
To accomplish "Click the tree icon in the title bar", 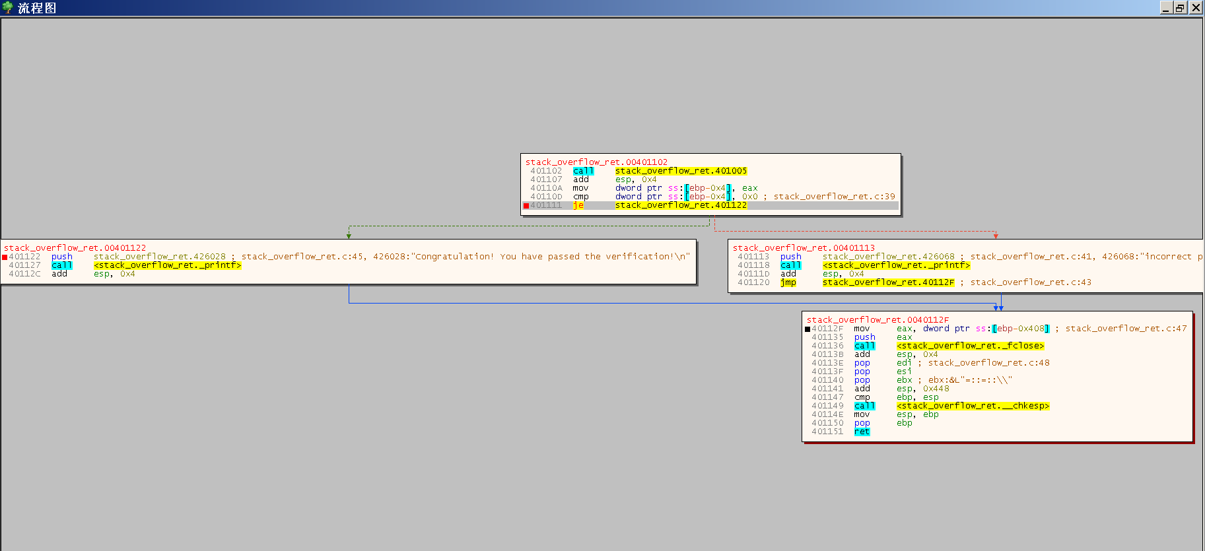I will tap(8, 8).
